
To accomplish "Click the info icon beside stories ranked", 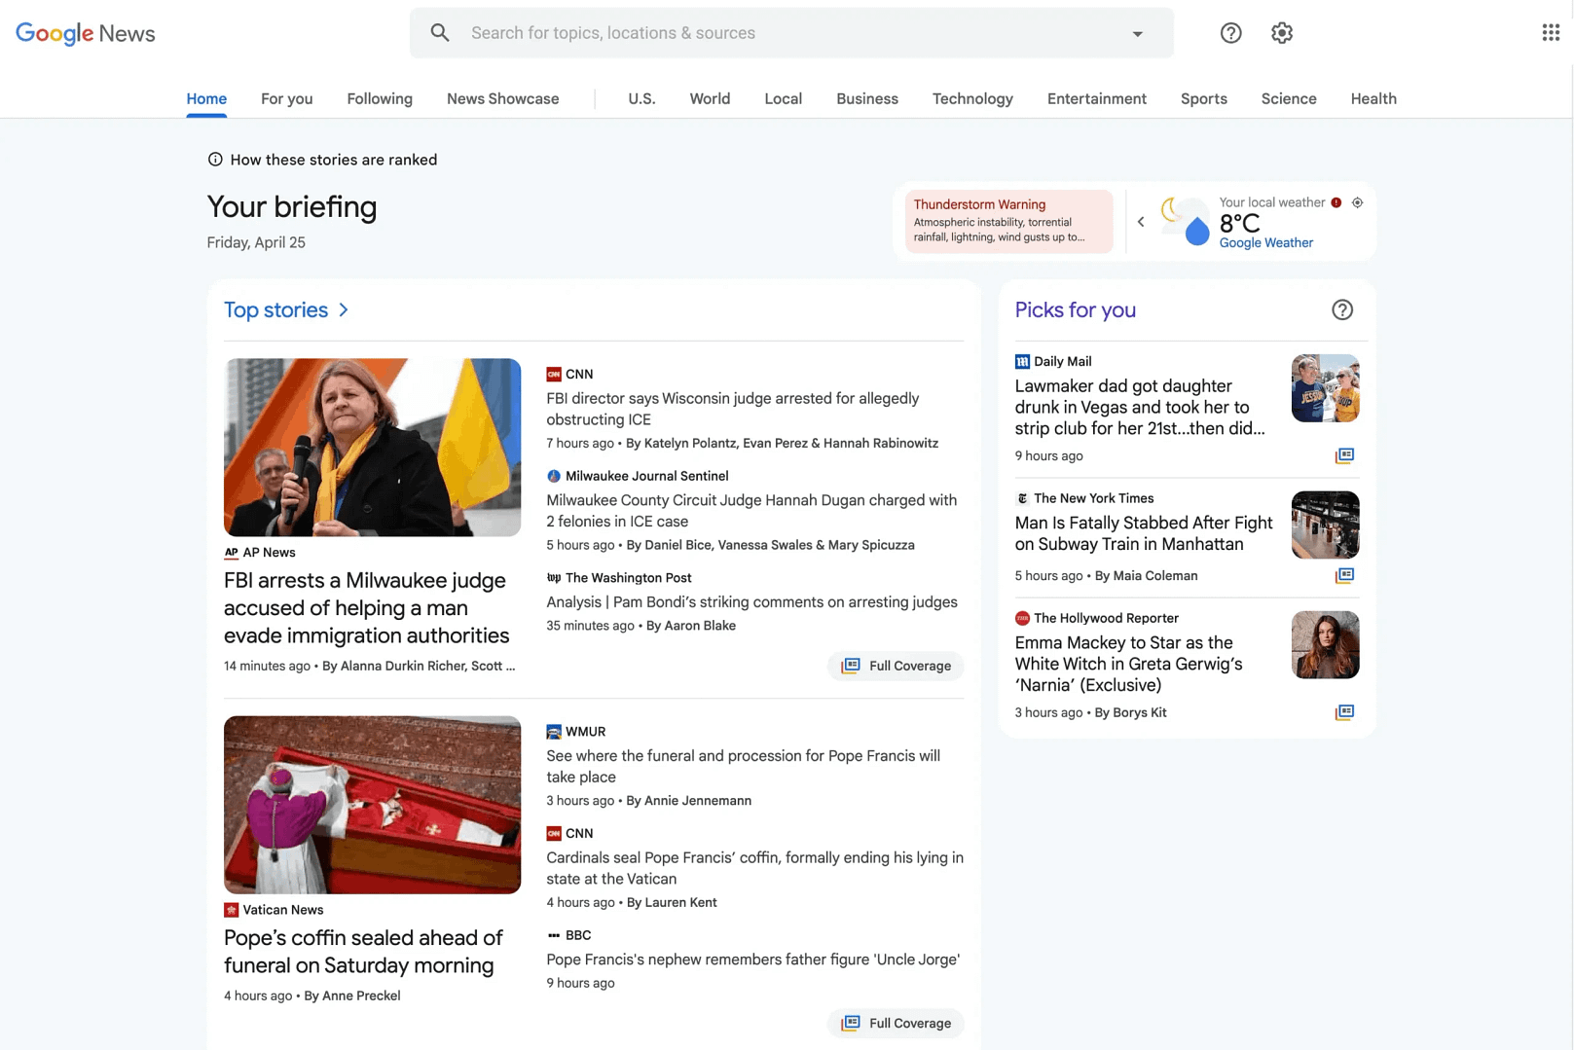I will pos(215,160).
